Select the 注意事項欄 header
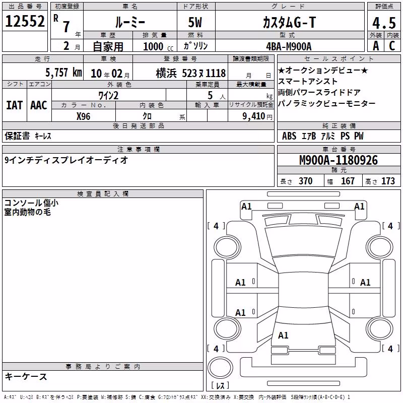This screenshot has height=403, width=403. [138, 149]
